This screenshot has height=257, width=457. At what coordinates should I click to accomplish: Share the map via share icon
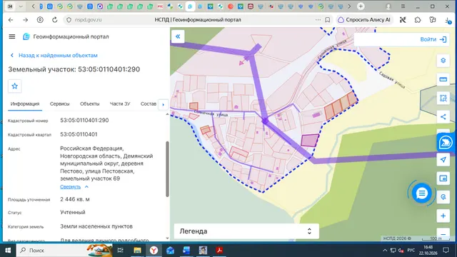[x=443, y=117]
